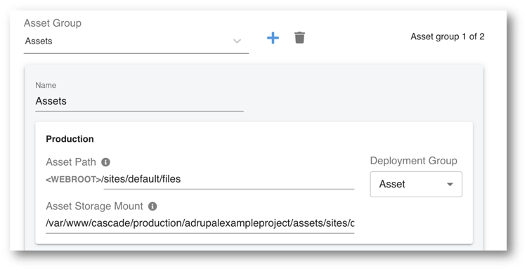The image size is (527, 271).
Task: Click the <WEBROOT> path prefix
Action: click(74, 179)
